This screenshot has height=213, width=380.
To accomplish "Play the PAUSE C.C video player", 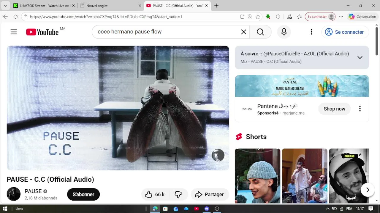I will pos(118,108).
